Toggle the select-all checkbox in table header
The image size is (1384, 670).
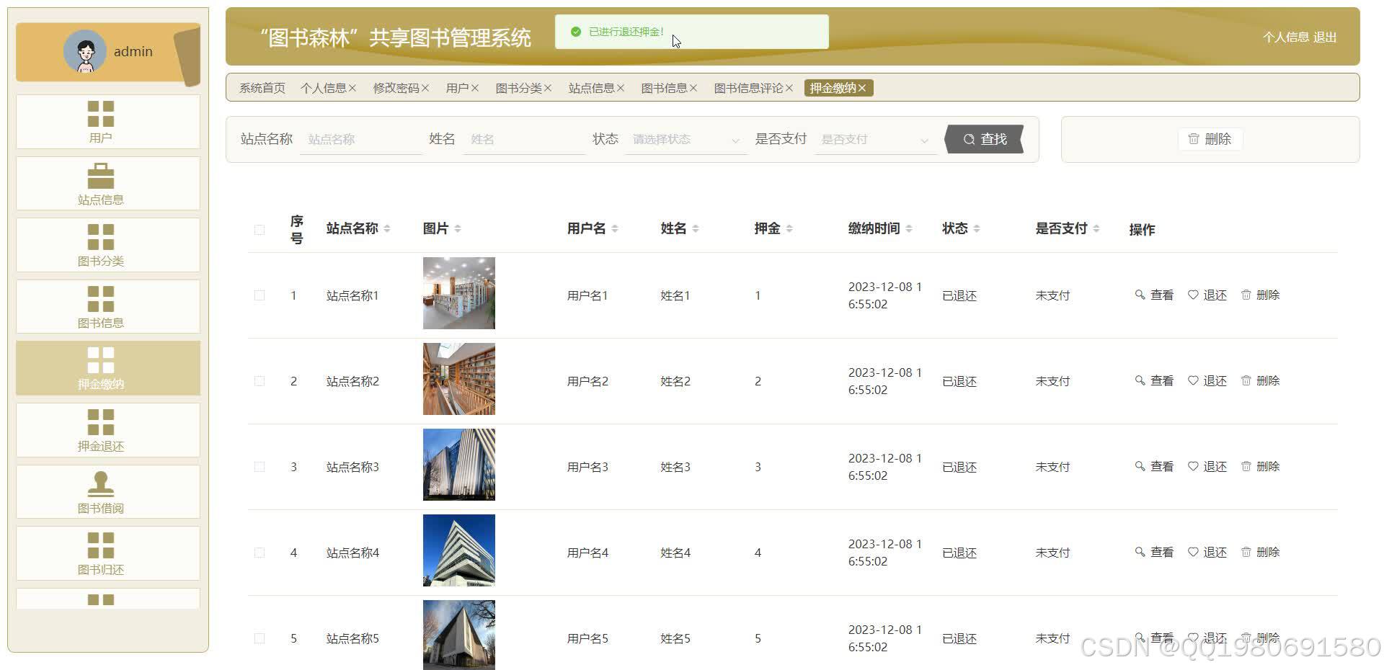[x=259, y=228]
